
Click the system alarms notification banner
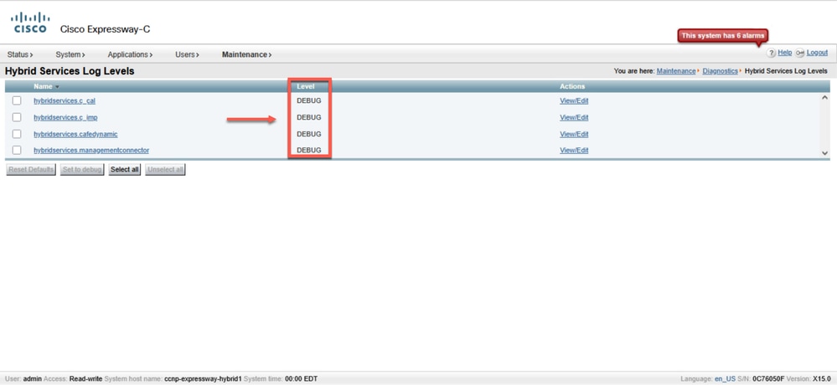point(723,35)
